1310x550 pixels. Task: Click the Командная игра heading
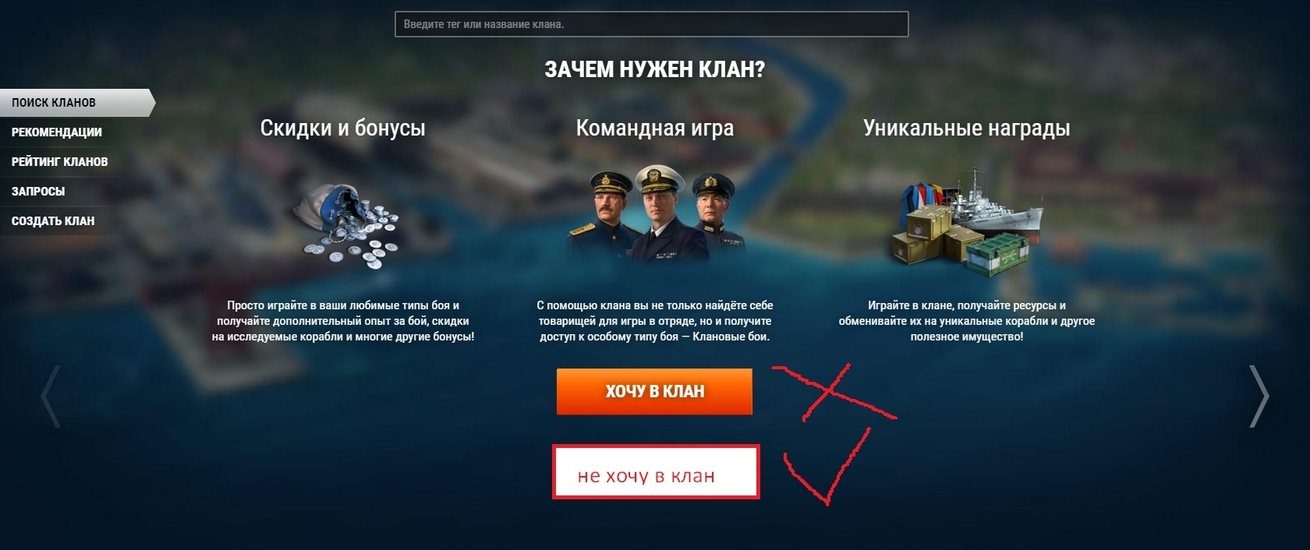(x=655, y=129)
